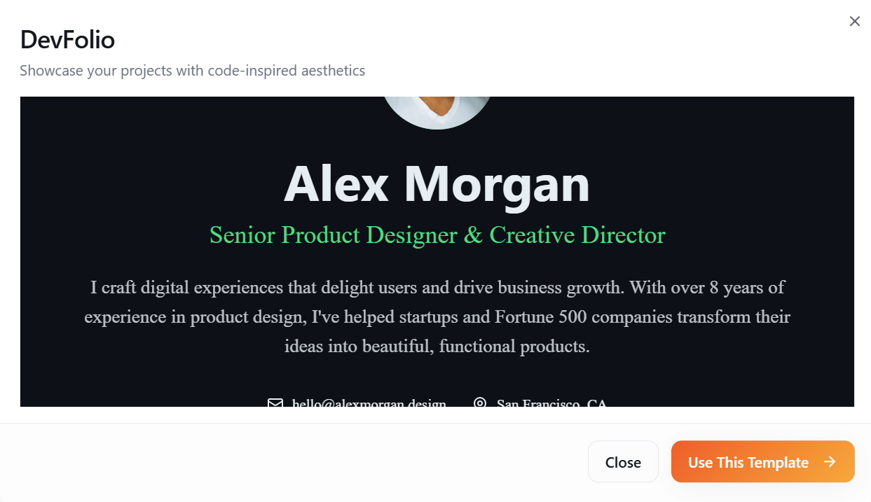Click the envelope email icon
The image size is (871, 502).
[275, 403]
